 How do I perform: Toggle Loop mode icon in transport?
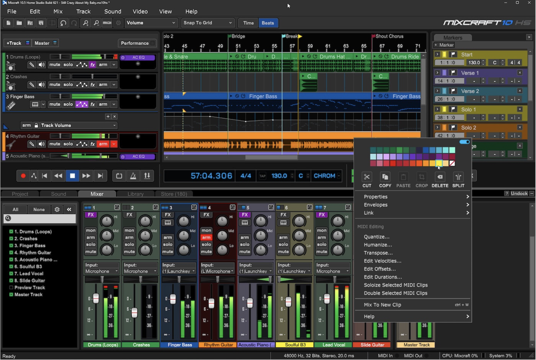(119, 176)
